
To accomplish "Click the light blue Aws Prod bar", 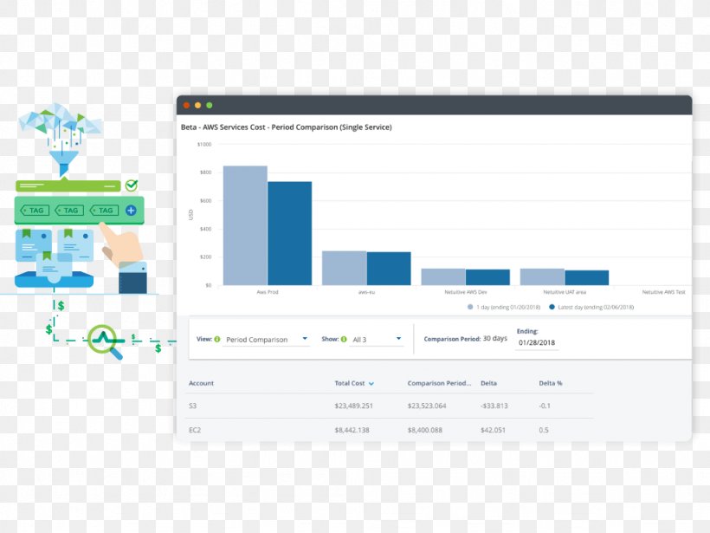I will click(245, 225).
